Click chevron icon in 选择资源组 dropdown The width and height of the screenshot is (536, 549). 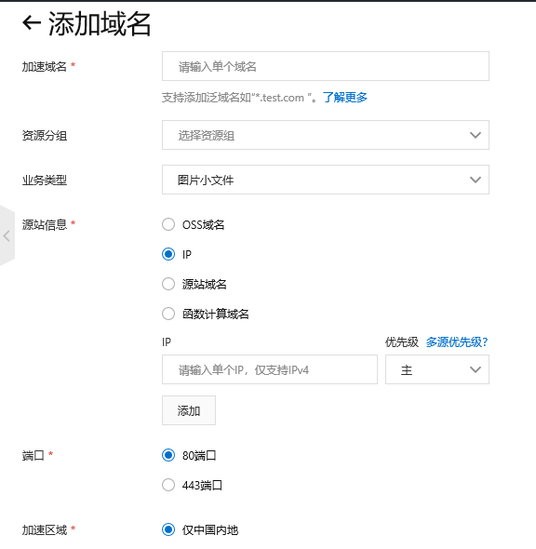[x=476, y=135]
